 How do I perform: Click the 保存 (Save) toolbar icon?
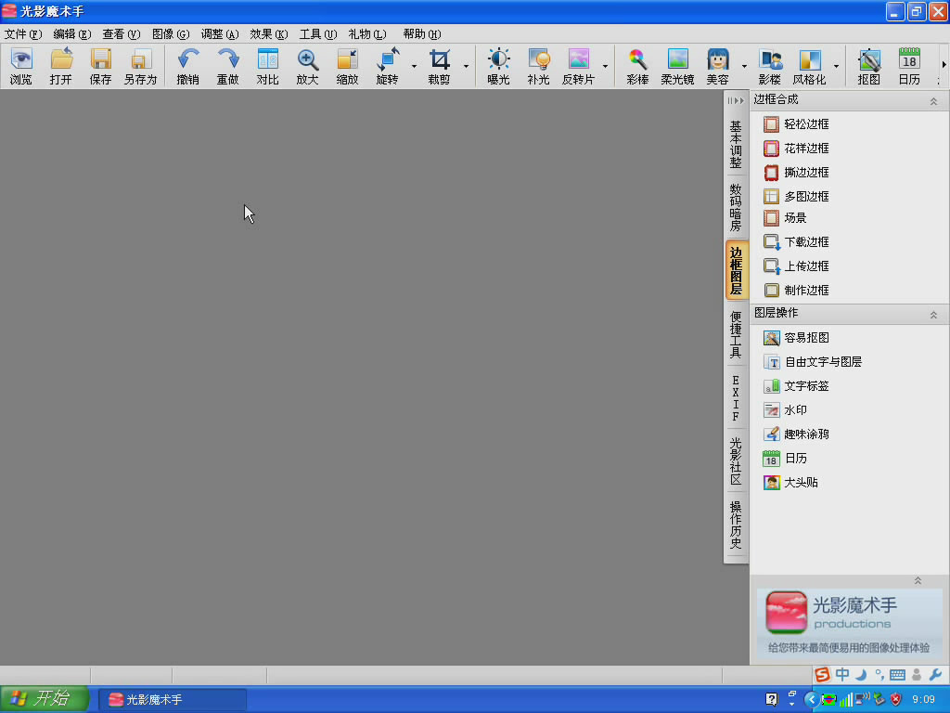(x=100, y=66)
